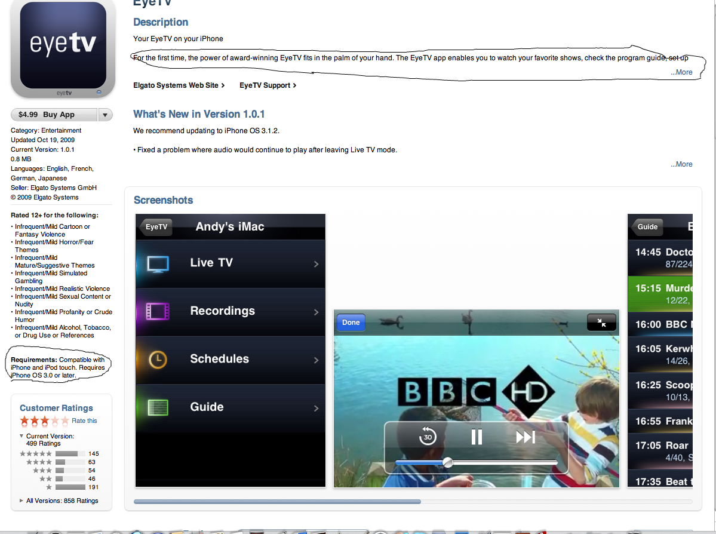Click the Schedules clock icon

(x=158, y=360)
